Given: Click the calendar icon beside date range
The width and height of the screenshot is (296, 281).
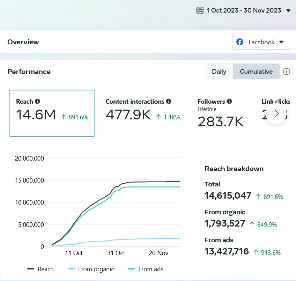Looking at the screenshot, I should point(200,10).
